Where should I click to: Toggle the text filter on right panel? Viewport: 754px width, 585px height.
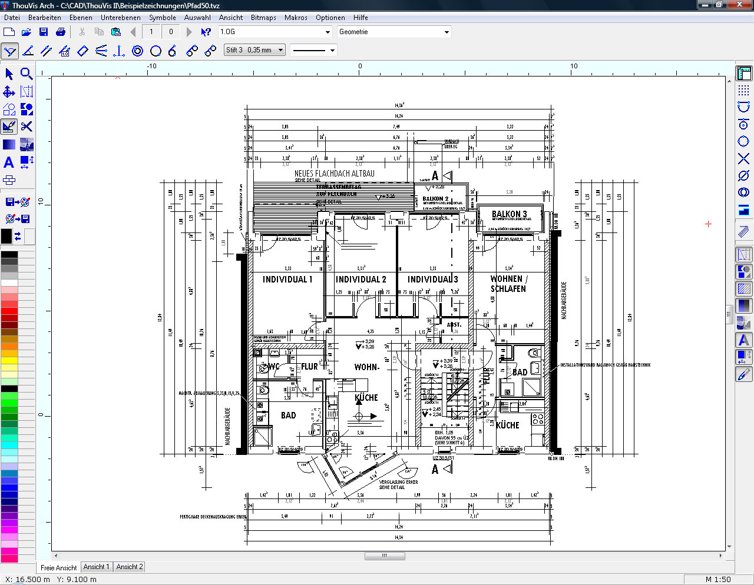point(744,340)
